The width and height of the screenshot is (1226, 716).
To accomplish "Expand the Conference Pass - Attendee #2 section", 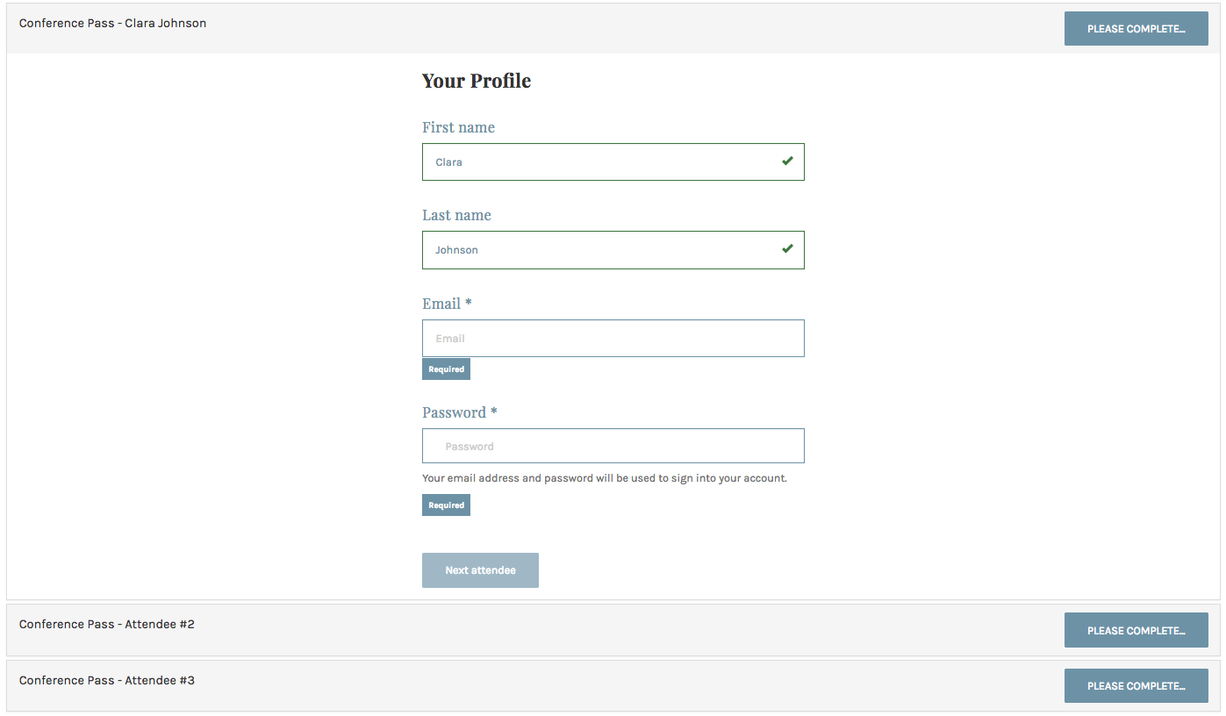I will 527,624.
